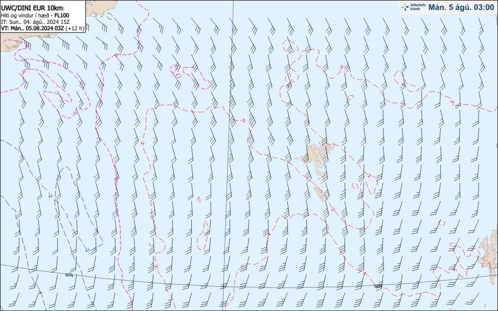Image resolution: width=498 pixels, height=311 pixels.
Task: Click the Veðurstofa Íslands logo
Action: click(413, 7)
